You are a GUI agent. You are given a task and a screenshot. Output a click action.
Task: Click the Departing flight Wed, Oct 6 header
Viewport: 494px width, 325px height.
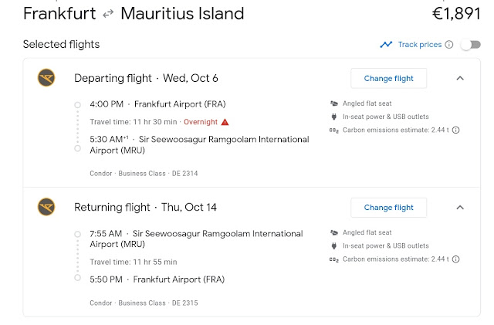pos(146,78)
